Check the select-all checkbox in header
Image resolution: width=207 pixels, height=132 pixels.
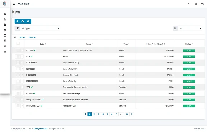[18, 43]
